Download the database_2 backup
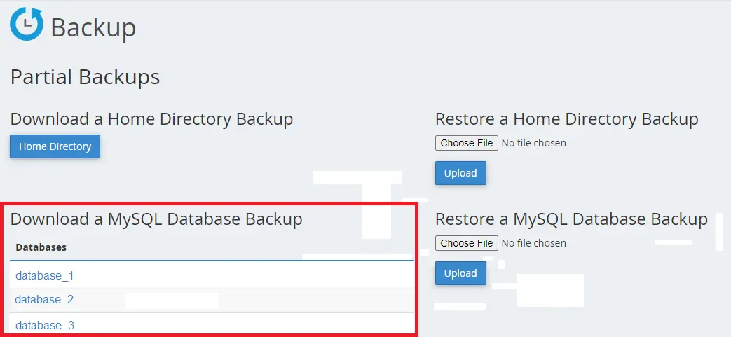This screenshot has height=337, width=731. [x=44, y=299]
